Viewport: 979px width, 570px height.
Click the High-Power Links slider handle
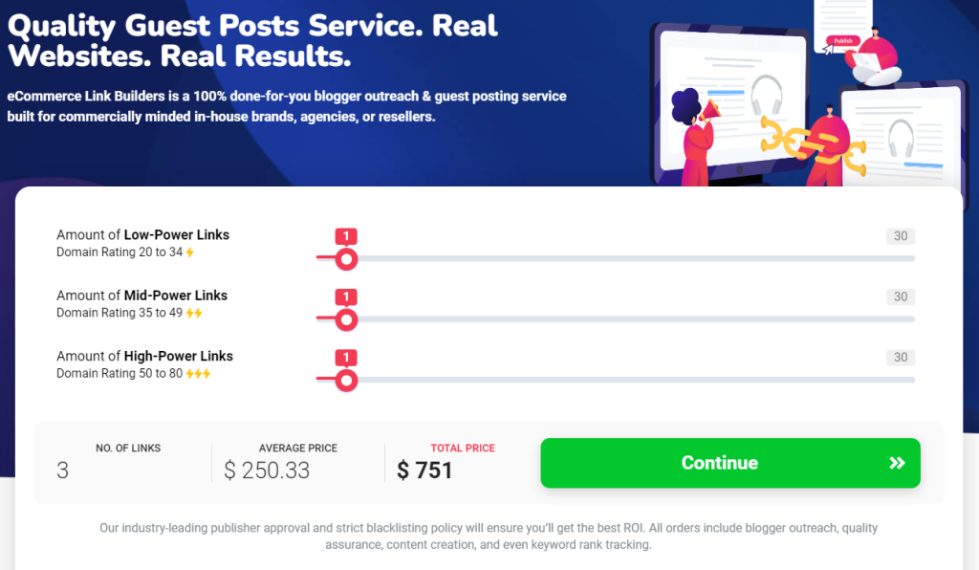tap(346, 381)
